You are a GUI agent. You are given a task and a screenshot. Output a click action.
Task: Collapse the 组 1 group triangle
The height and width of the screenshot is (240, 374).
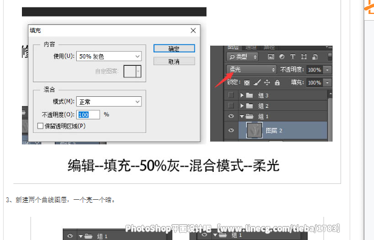242,116
